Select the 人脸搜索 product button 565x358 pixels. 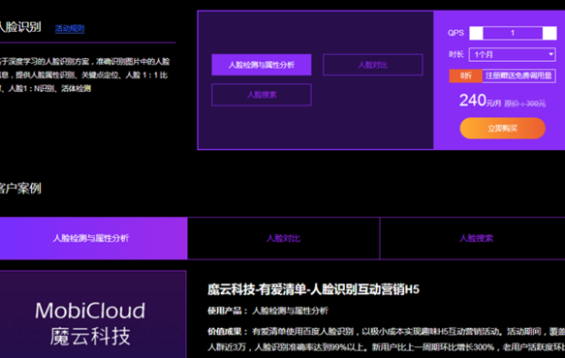(262, 95)
